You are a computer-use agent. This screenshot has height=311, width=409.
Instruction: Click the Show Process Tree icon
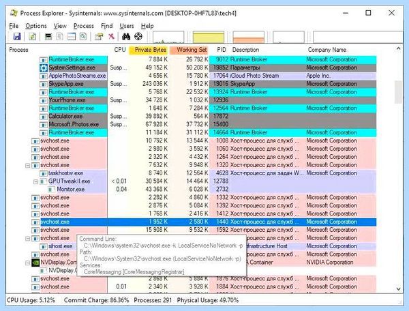coord(60,37)
